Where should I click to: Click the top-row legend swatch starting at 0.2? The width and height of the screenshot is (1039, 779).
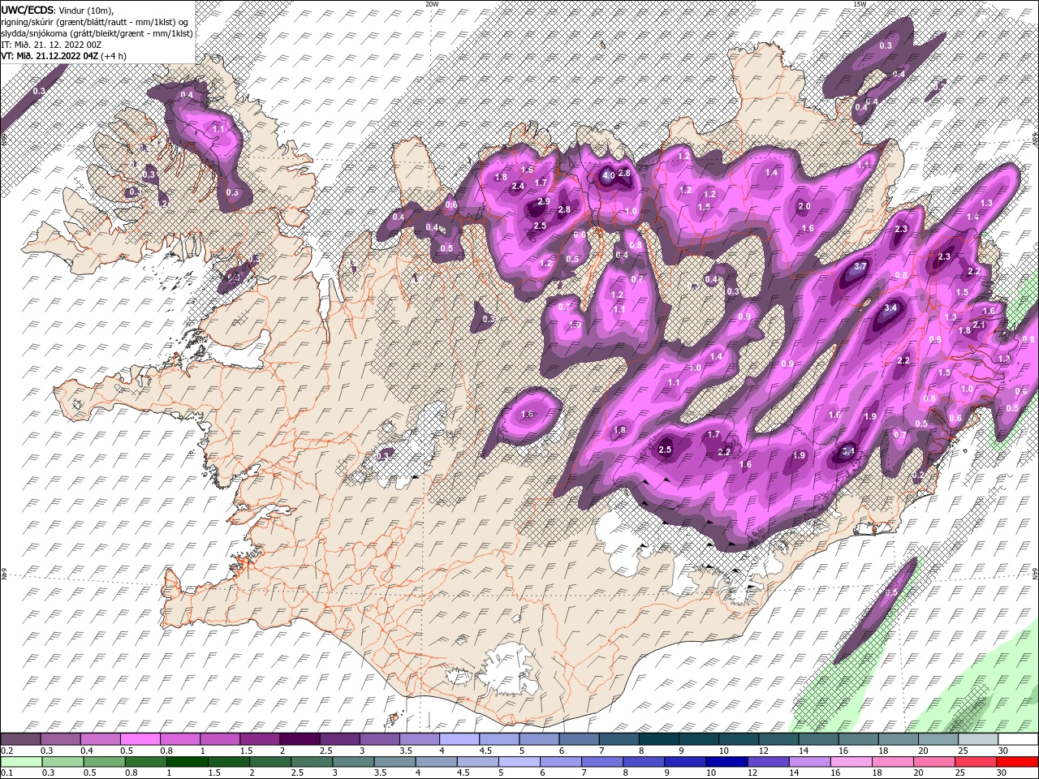click(x=21, y=739)
